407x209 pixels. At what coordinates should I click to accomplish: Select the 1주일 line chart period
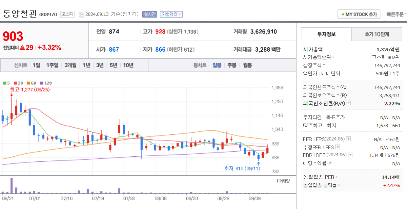[52, 65]
